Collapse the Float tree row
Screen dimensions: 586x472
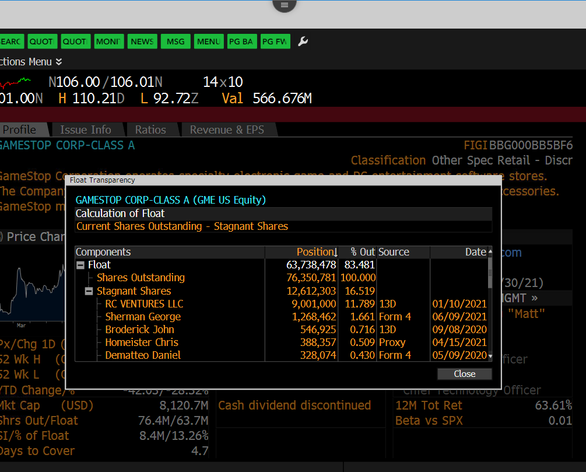tap(80, 265)
